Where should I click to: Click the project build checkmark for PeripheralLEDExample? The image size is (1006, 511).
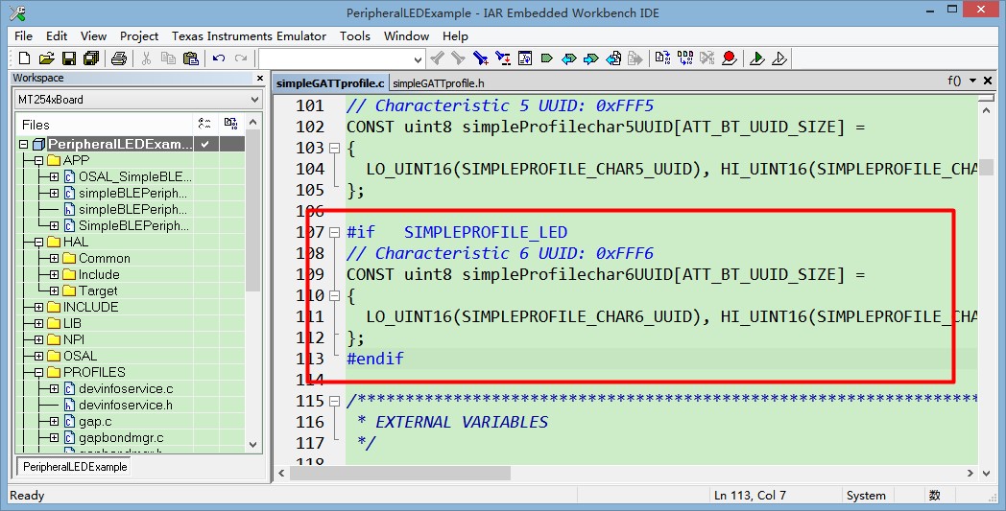[205, 144]
